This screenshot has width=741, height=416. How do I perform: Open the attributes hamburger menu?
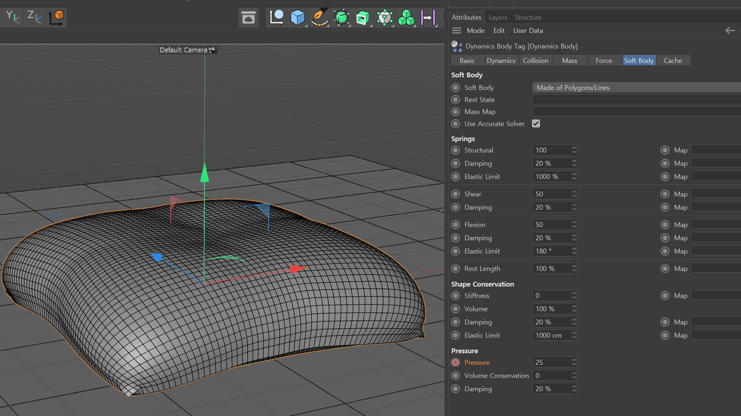click(x=457, y=30)
